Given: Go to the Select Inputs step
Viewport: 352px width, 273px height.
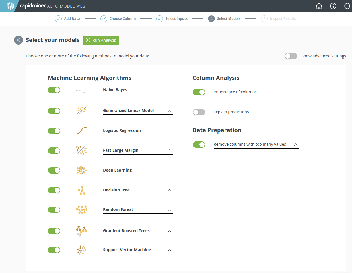Looking at the screenshot, I should (x=172, y=19).
